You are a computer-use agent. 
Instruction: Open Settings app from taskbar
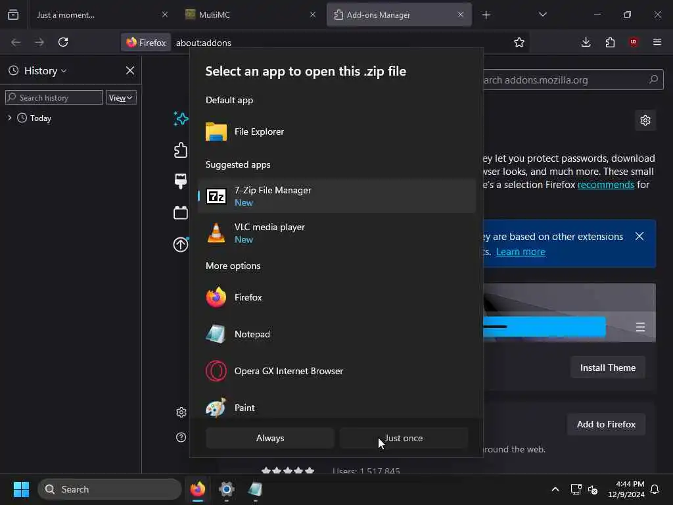(227, 489)
